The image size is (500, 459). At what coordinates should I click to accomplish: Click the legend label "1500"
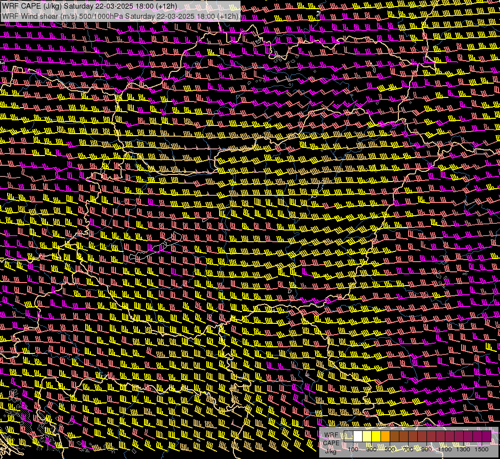click(482, 449)
